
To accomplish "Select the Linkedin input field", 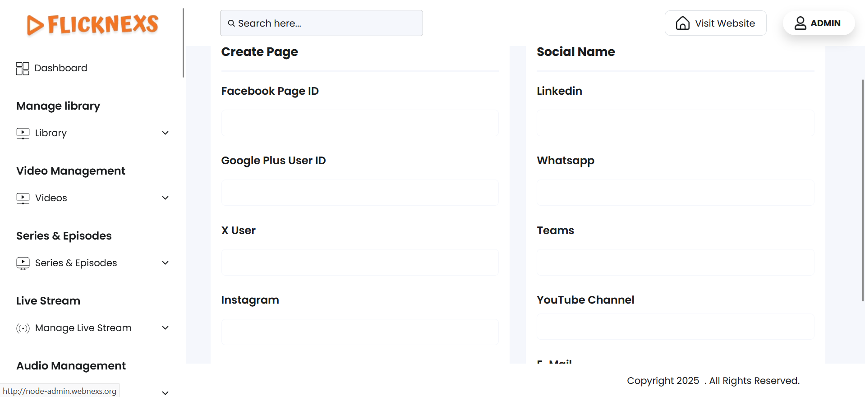I will 675,123.
